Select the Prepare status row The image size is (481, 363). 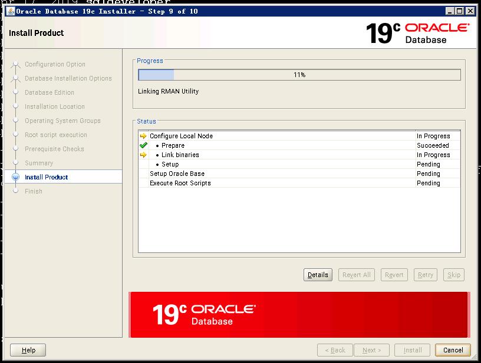click(x=299, y=145)
